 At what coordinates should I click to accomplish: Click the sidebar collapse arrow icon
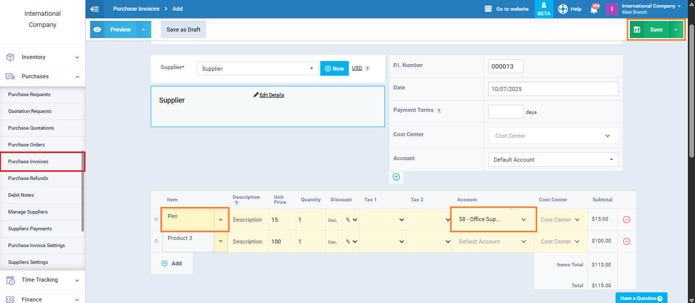[x=94, y=9]
